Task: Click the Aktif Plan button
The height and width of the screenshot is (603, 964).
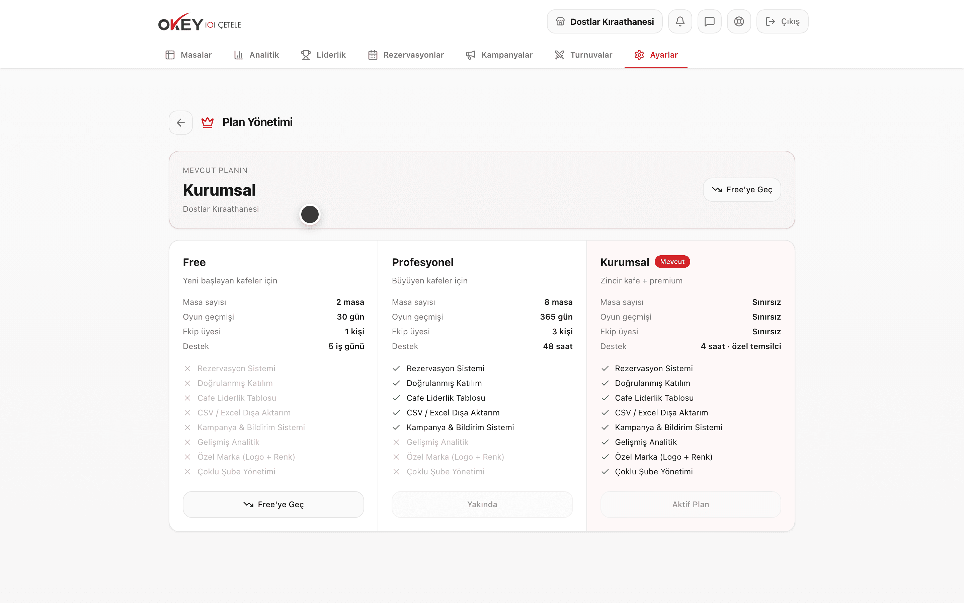Action: point(690,505)
